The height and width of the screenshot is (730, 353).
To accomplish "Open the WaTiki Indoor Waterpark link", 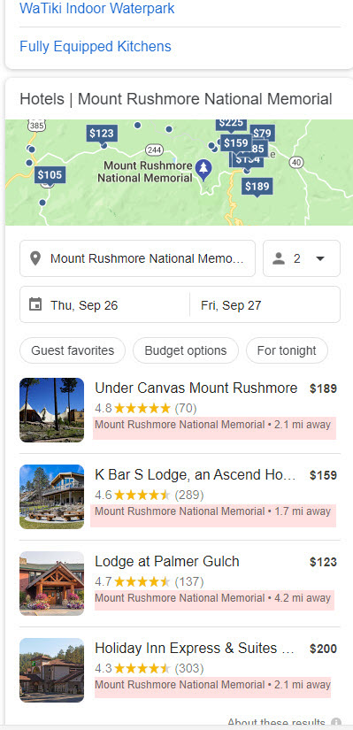I will click(96, 8).
